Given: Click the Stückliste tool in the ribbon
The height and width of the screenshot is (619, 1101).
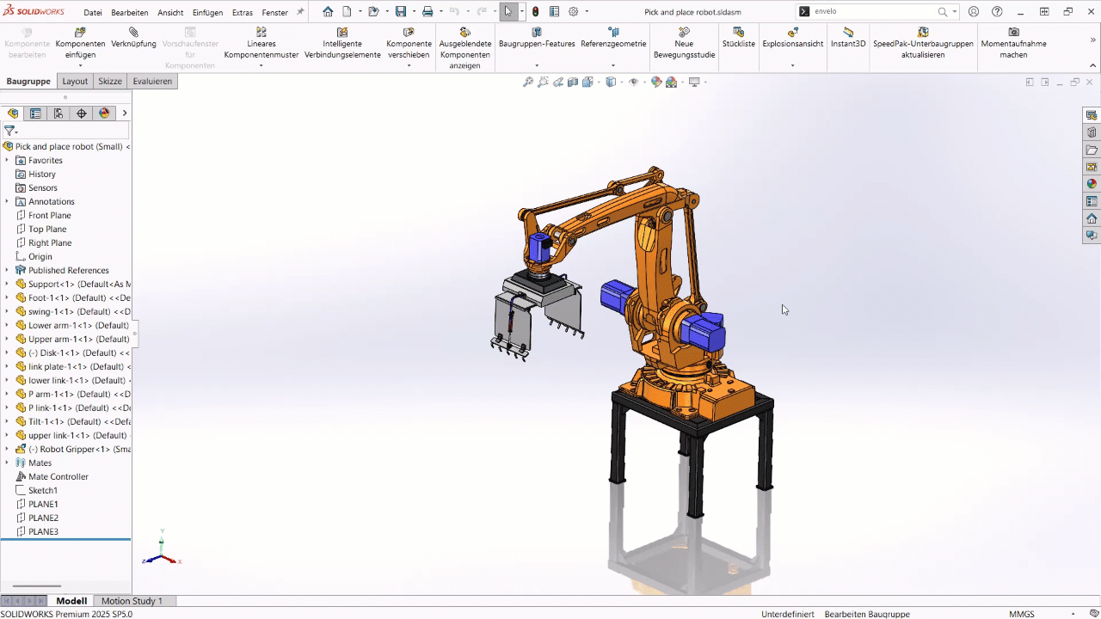Looking at the screenshot, I should pos(738,43).
